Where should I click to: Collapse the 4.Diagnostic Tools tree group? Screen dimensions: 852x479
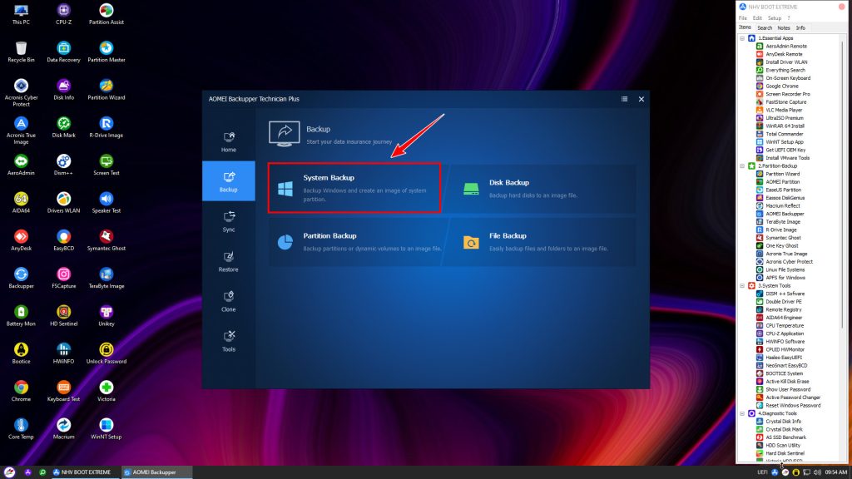coord(742,413)
